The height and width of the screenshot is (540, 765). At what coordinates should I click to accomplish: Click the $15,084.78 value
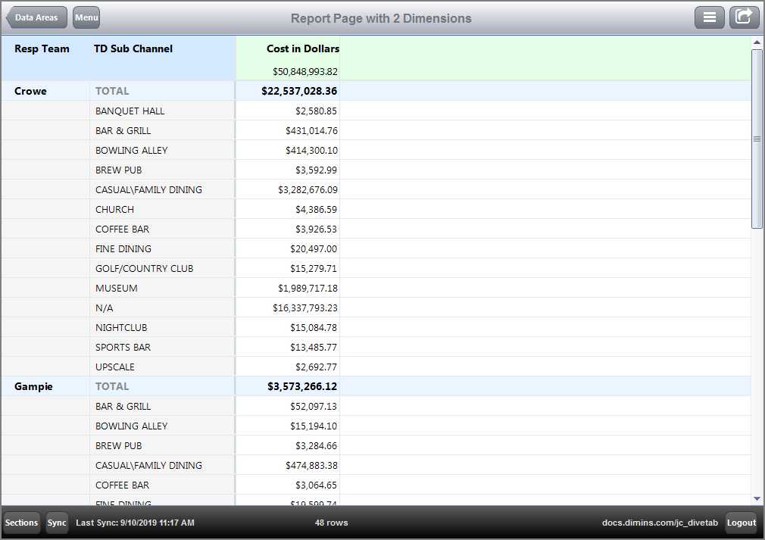point(314,328)
